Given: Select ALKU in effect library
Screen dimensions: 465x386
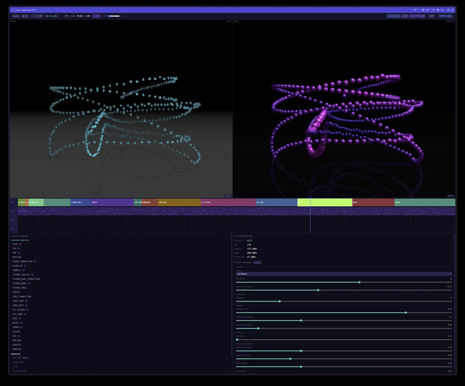Looking at the screenshot, I should tap(15, 244).
